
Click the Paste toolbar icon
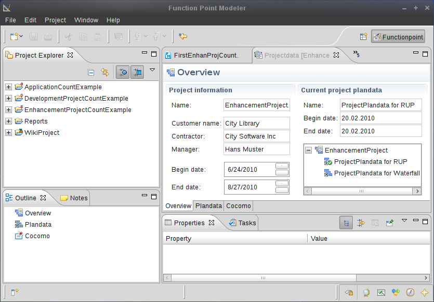pos(98,36)
